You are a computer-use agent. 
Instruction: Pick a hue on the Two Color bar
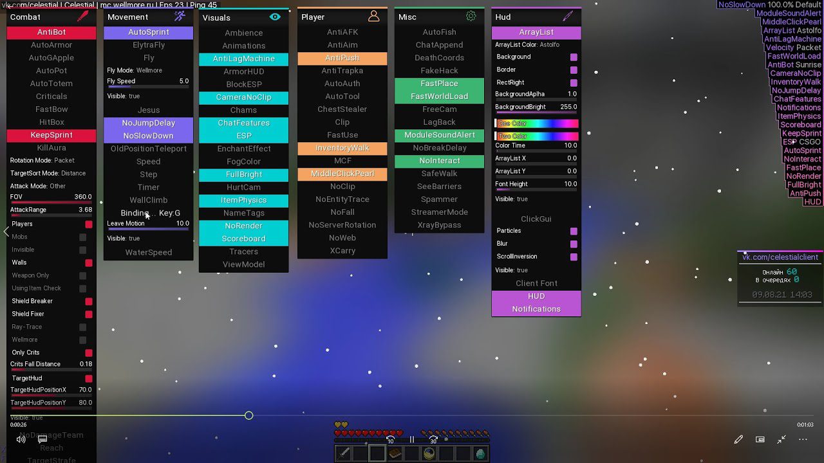point(536,136)
